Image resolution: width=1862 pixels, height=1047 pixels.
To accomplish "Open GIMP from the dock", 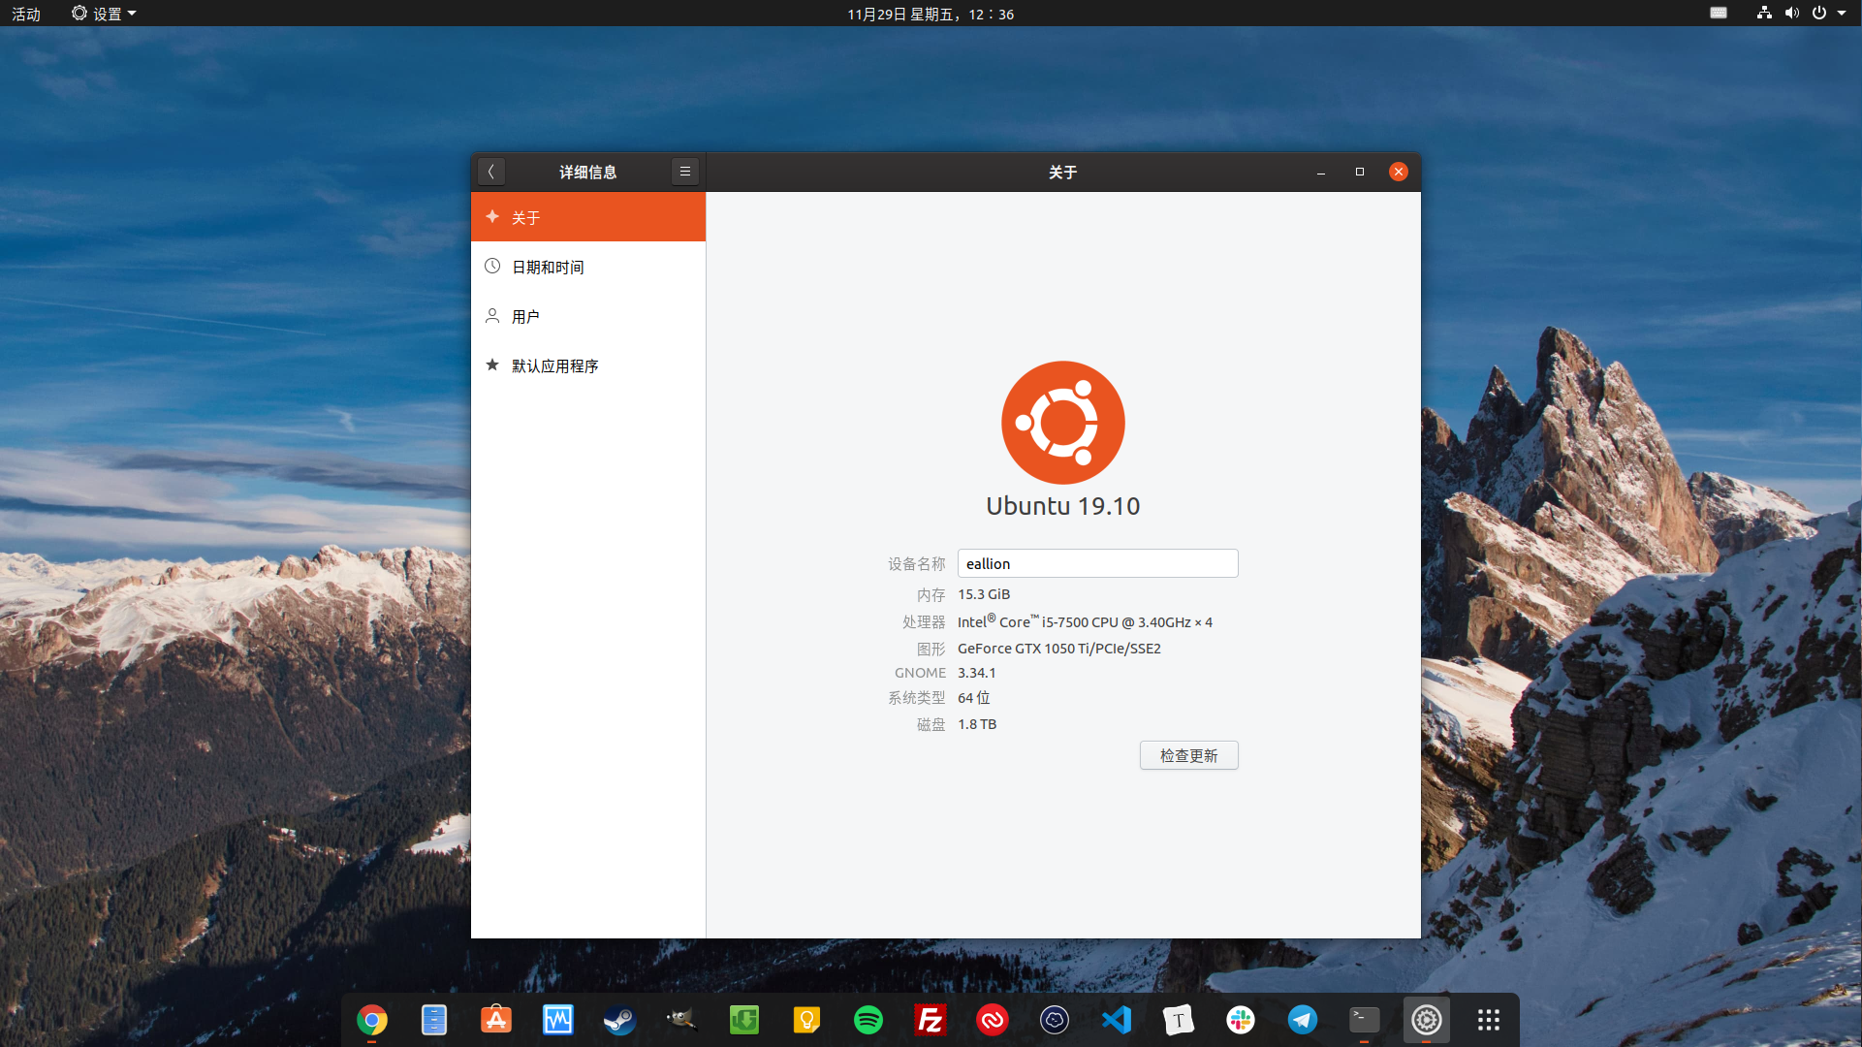I will pyautogui.click(x=682, y=1020).
